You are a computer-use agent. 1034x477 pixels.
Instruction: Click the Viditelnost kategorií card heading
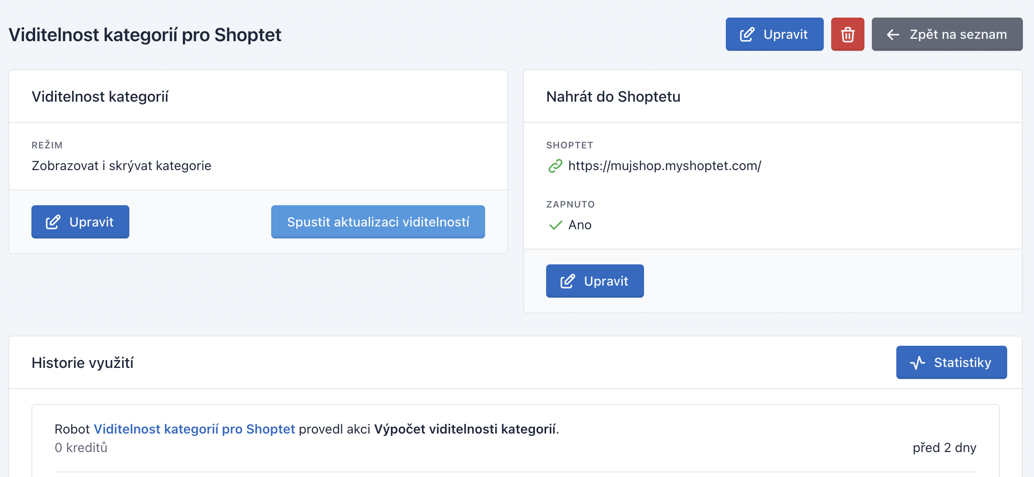pos(100,97)
